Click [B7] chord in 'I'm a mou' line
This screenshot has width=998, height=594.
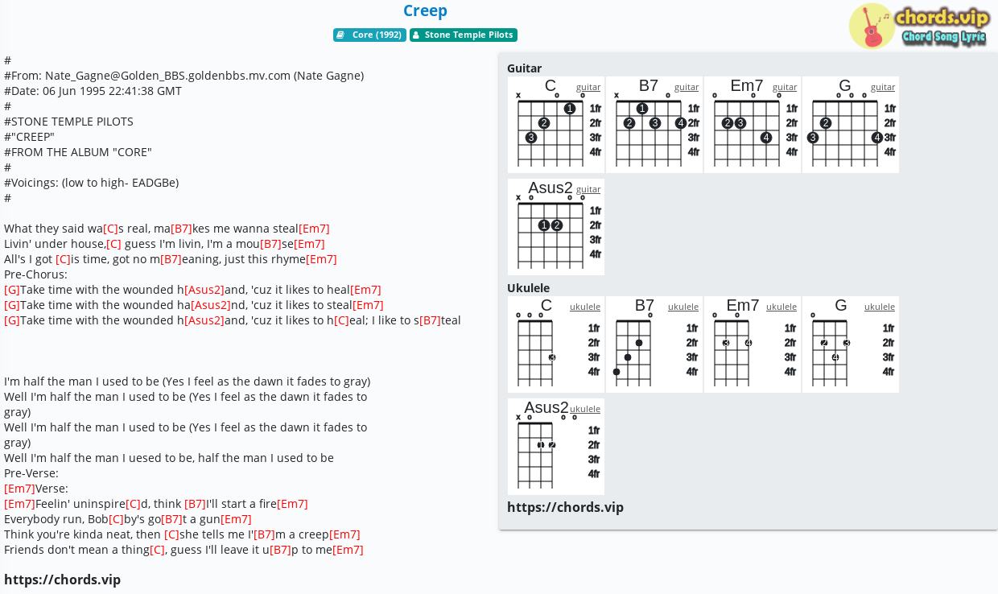pos(270,244)
